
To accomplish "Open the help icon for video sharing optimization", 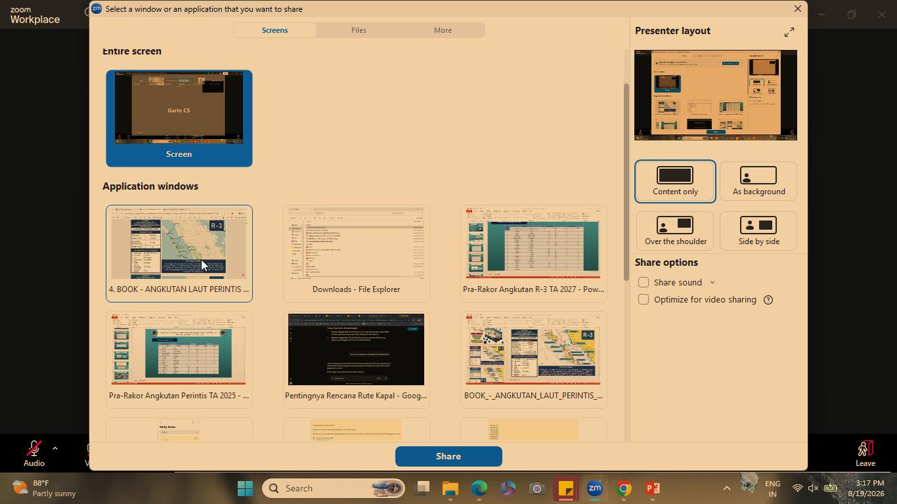I will 768,300.
